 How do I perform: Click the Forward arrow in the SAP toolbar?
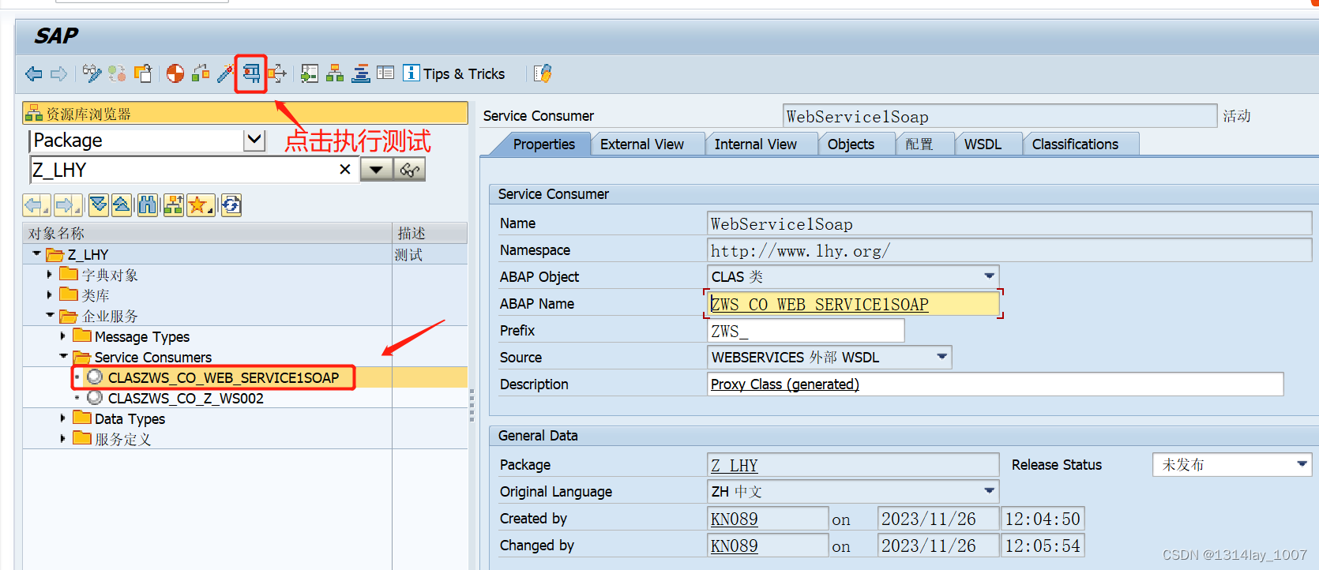coord(59,74)
